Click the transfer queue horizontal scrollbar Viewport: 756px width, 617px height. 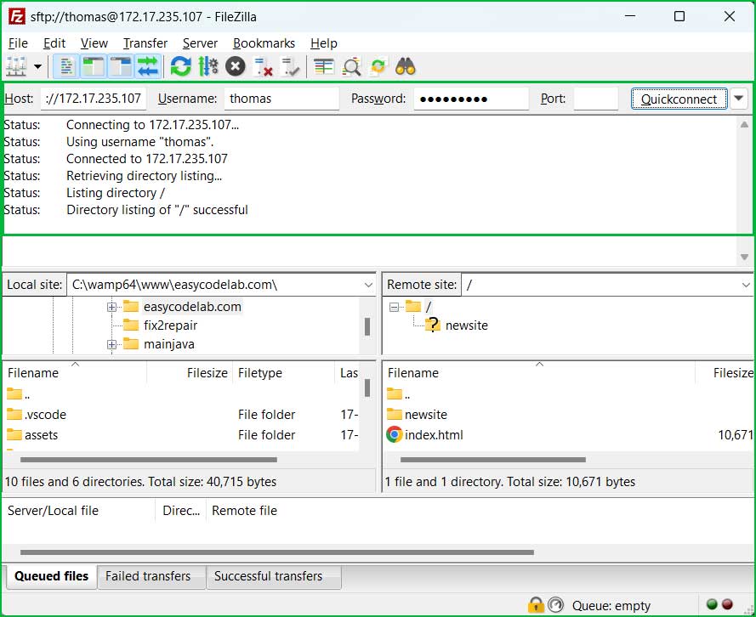[276, 552]
